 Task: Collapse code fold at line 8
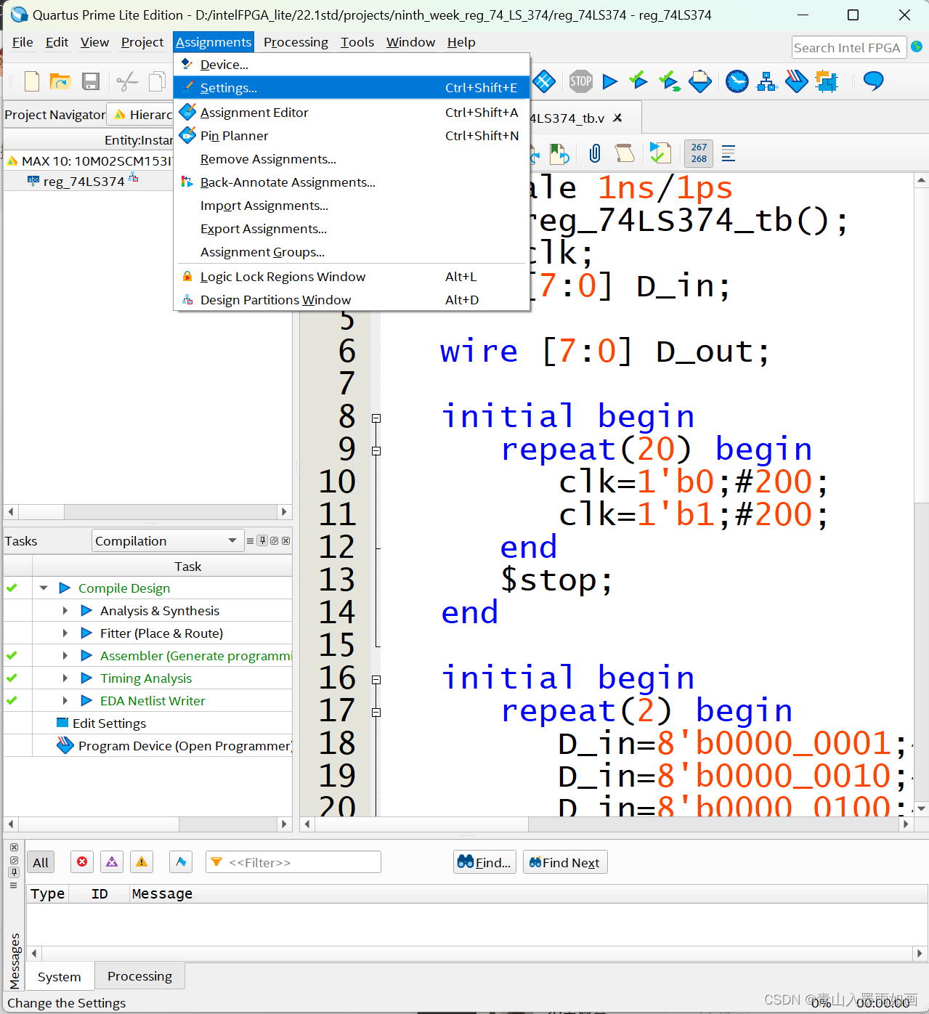click(376, 418)
